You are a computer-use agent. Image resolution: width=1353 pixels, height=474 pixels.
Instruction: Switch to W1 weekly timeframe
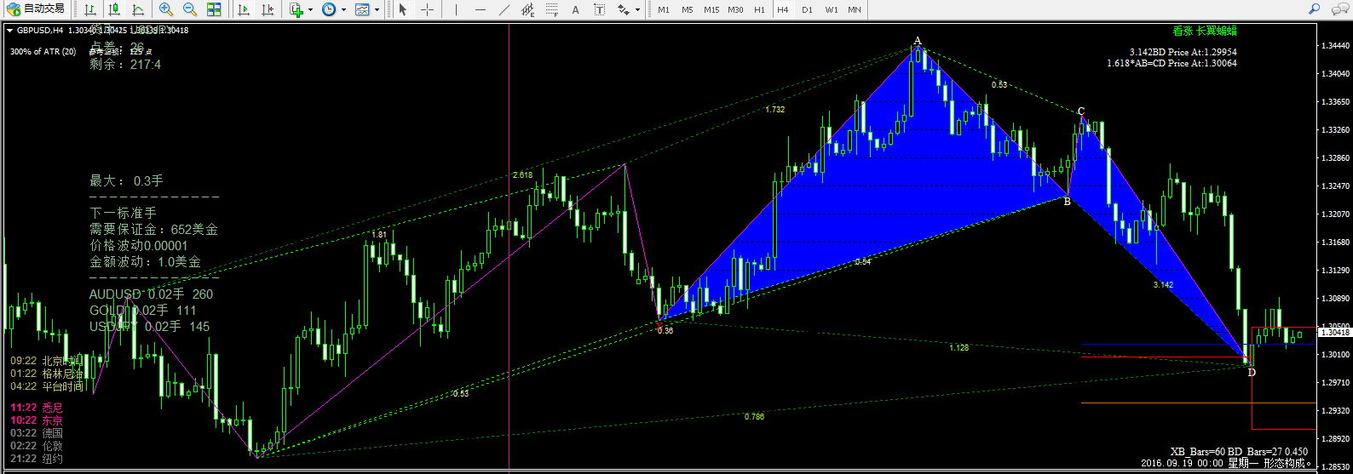(x=831, y=9)
